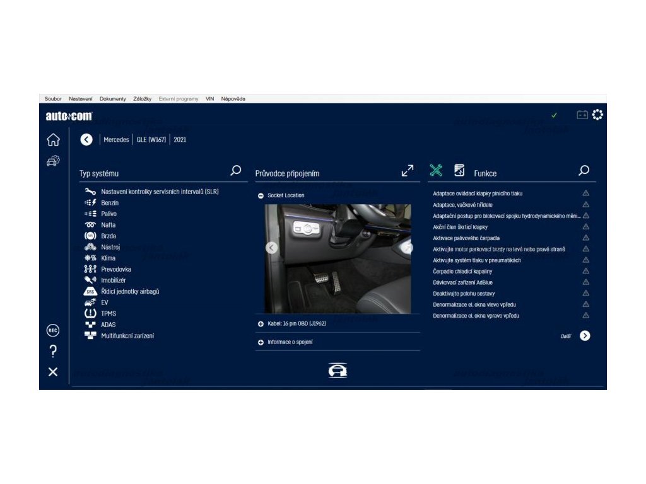Open vehicle settings car-gear icon in sidebar
The width and height of the screenshot is (646, 484).
click(x=53, y=161)
